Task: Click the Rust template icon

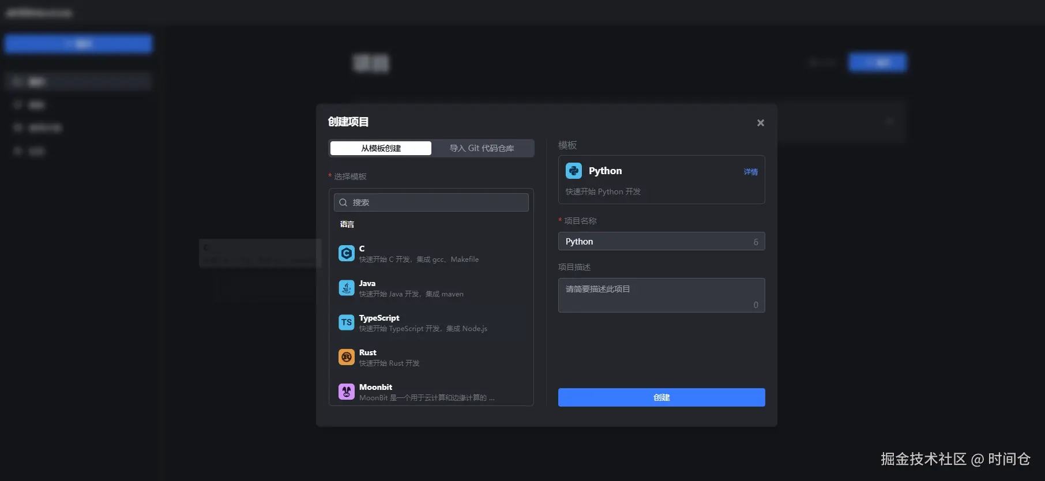Action: coord(346,357)
